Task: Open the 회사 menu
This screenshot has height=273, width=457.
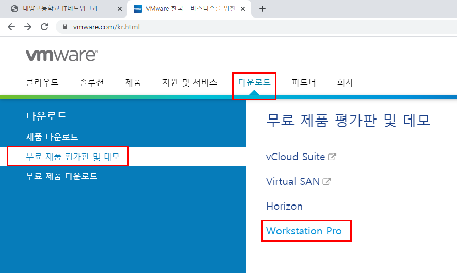Action: (x=345, y=82)
